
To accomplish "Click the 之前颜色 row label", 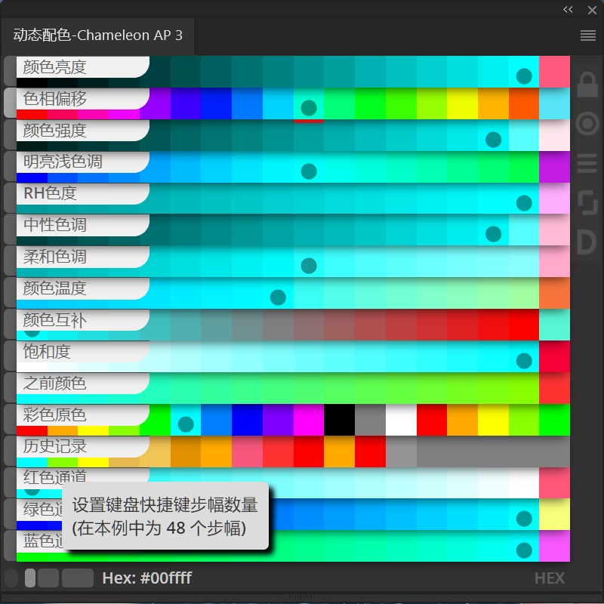I will click(54, 383).
